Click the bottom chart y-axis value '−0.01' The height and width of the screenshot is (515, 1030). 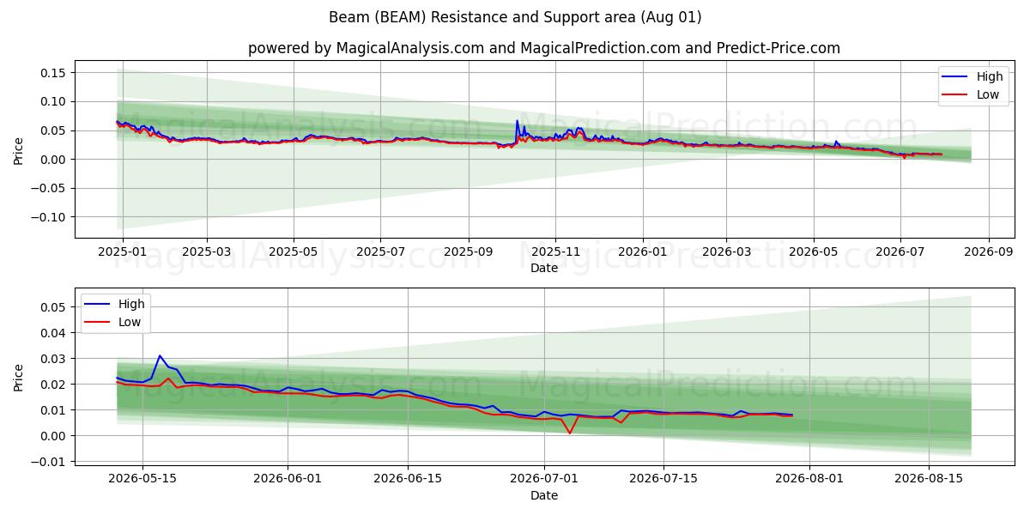coord(49,462)
